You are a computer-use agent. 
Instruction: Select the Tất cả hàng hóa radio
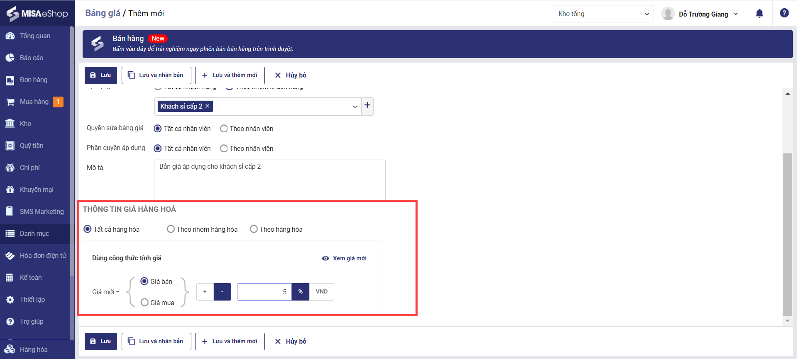88,229
